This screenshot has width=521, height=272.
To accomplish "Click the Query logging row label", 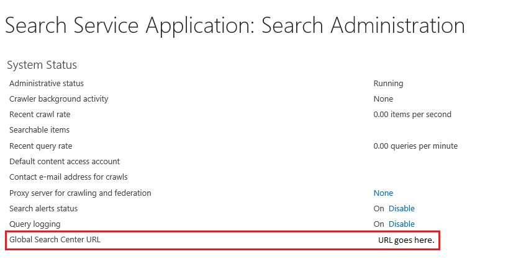I will click(x=35, y=224).
